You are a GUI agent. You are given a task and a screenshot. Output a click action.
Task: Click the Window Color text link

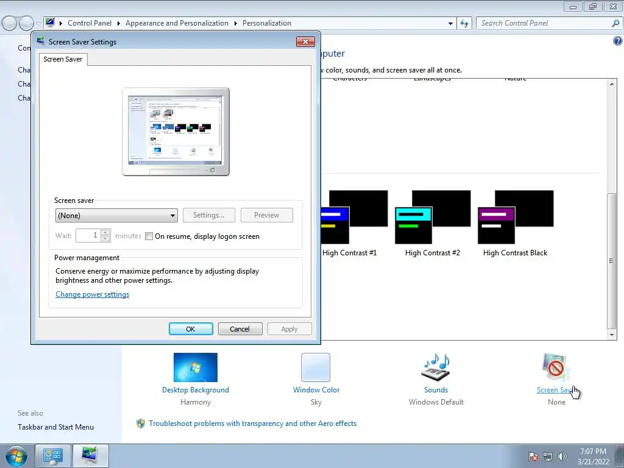(316, 390)
